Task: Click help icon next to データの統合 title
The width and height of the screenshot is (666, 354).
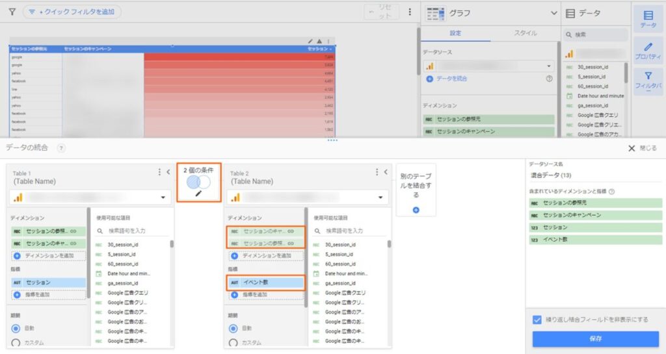Action: point(61,148)
